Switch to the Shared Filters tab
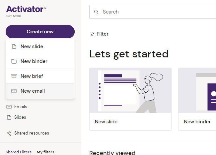The image size is (216, 155). click(19, 152)
